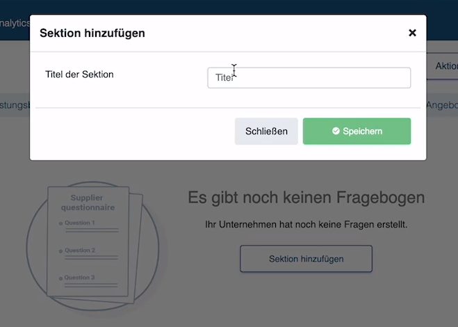Click the 'Supplier questionnaire' illustration heading
458x327 pixels.
(88, 202)
